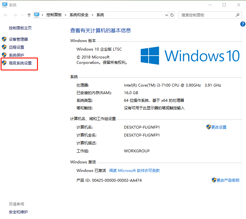
Task: Click shield icon beside 系统保护
Action: point(4,55)
